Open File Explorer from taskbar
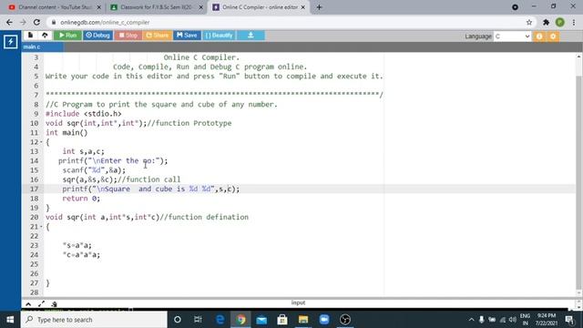 303,320
